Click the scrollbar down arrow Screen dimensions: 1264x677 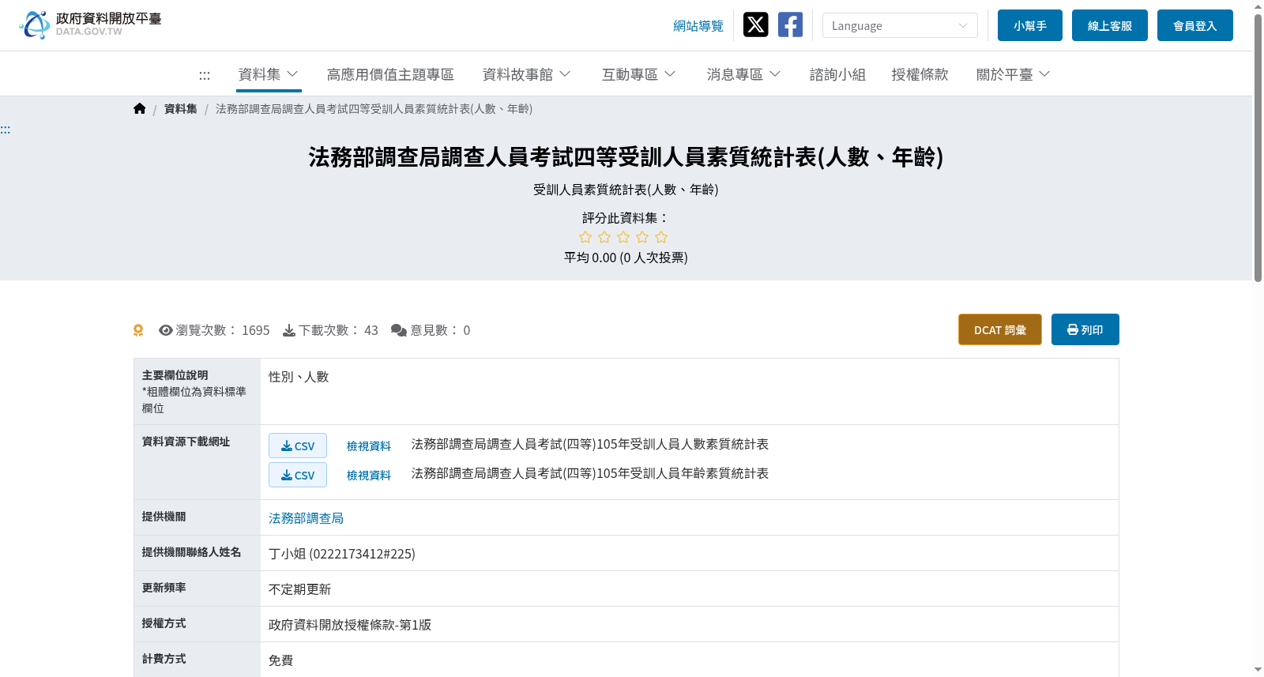coord(1258,670)
